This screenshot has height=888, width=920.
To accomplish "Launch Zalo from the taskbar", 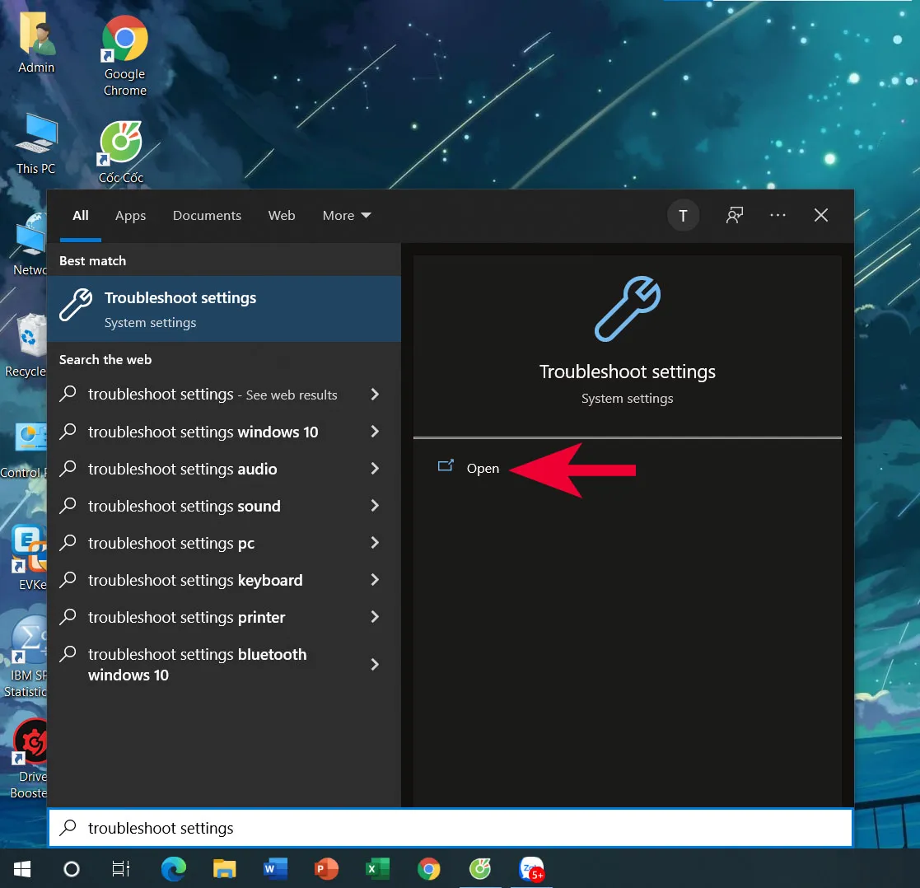I will point(531,869).
